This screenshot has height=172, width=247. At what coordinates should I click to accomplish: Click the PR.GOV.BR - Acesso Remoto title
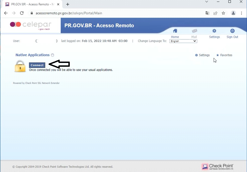click(99, 26)
